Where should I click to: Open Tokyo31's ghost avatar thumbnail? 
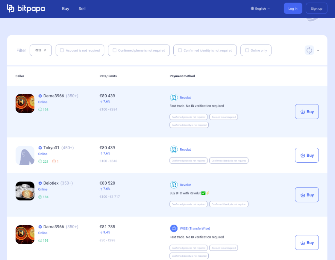[25, 155]
